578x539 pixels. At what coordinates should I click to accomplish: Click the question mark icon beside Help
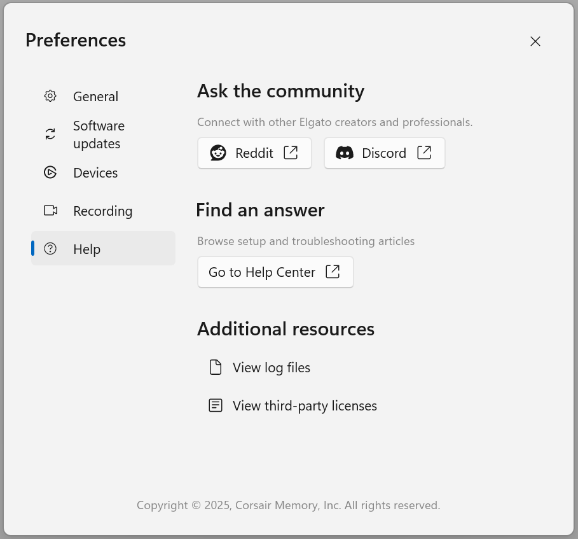click(50, 249)
